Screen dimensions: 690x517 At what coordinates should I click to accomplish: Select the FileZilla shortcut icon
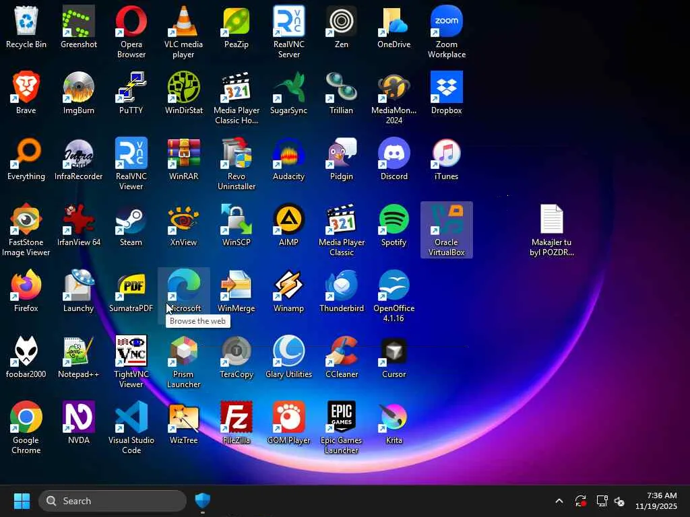(236, 419)
